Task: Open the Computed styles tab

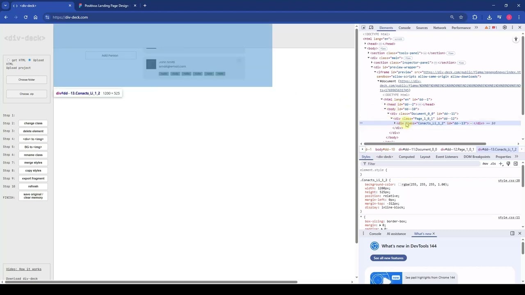Action: click(x=406, y=157)
